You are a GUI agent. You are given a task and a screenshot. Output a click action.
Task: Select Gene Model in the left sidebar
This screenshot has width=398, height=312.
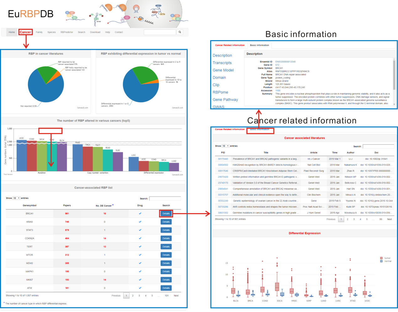pos(223,70)
